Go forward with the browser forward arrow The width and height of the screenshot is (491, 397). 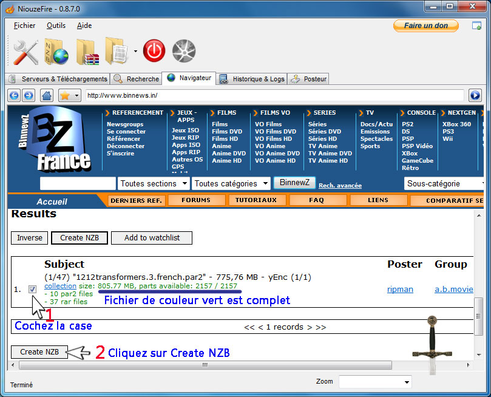coord(29,95)
